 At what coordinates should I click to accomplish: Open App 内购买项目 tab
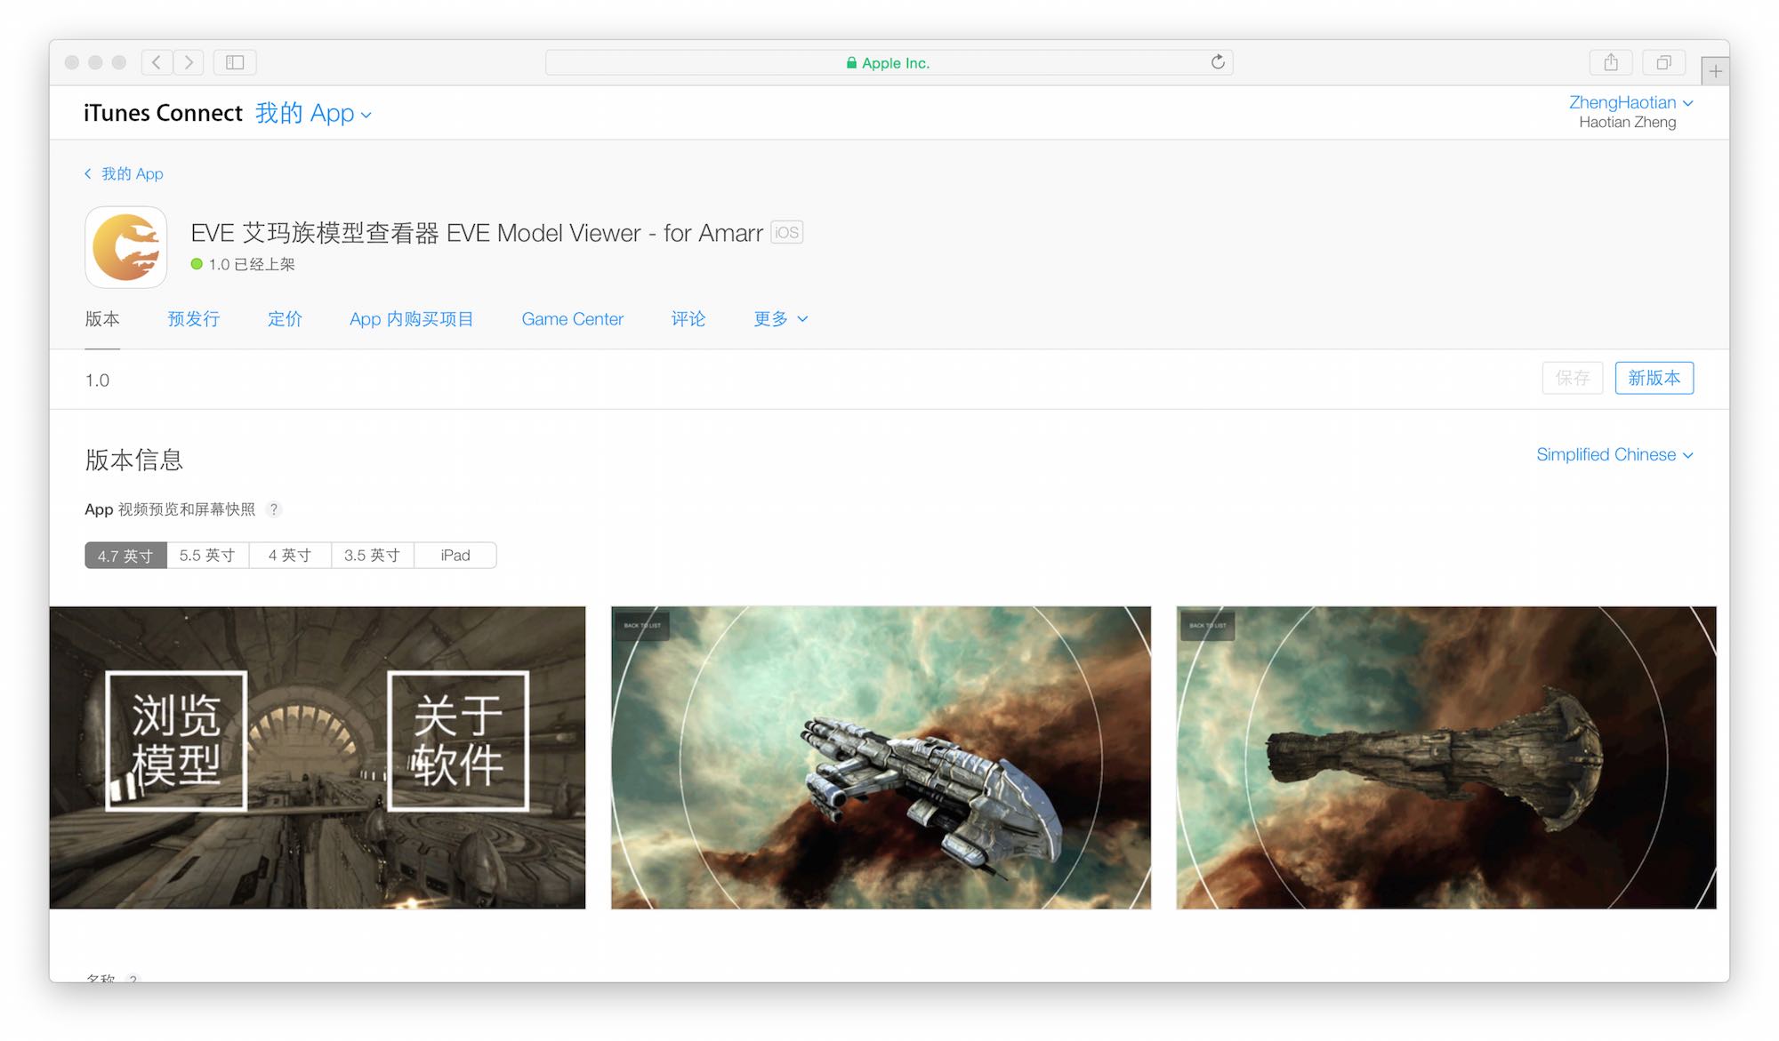click(x=411, y=319)
